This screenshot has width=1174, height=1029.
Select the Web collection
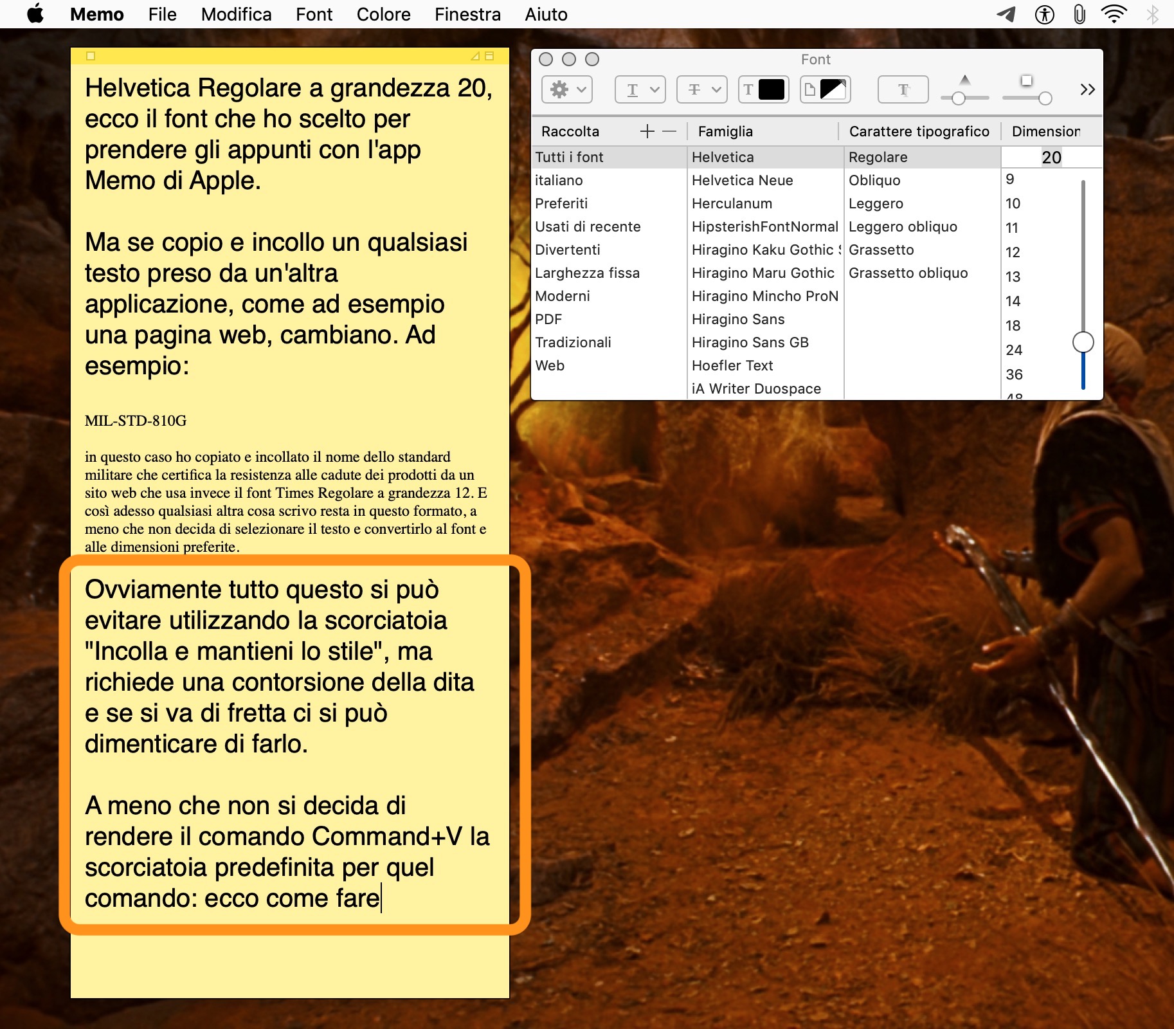609,365
